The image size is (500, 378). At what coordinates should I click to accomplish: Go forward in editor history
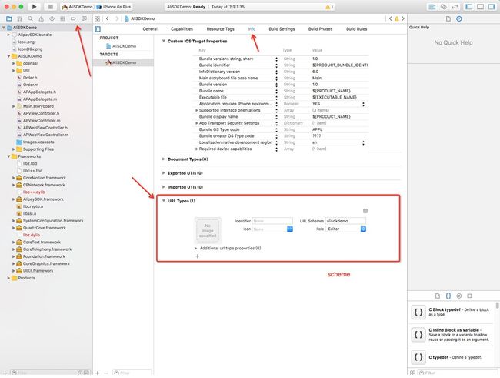pyautogui.click(x=117, y=18)
